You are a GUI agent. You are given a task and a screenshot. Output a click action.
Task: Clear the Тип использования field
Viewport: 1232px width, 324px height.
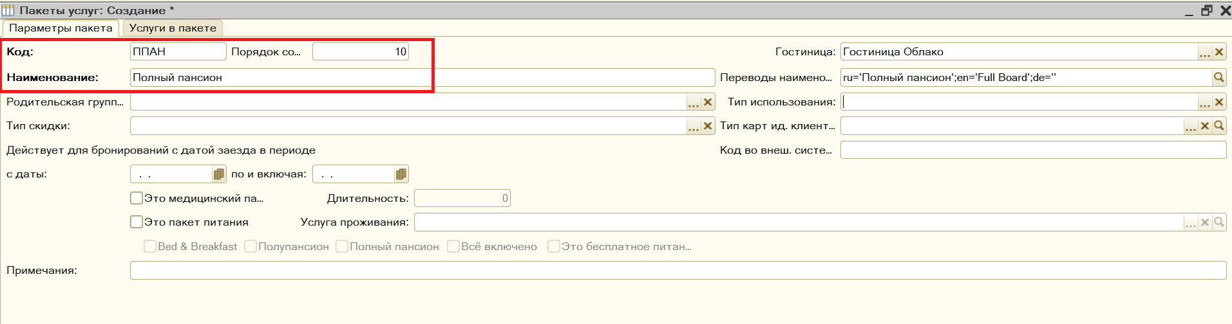click(x=1218, y=102)
